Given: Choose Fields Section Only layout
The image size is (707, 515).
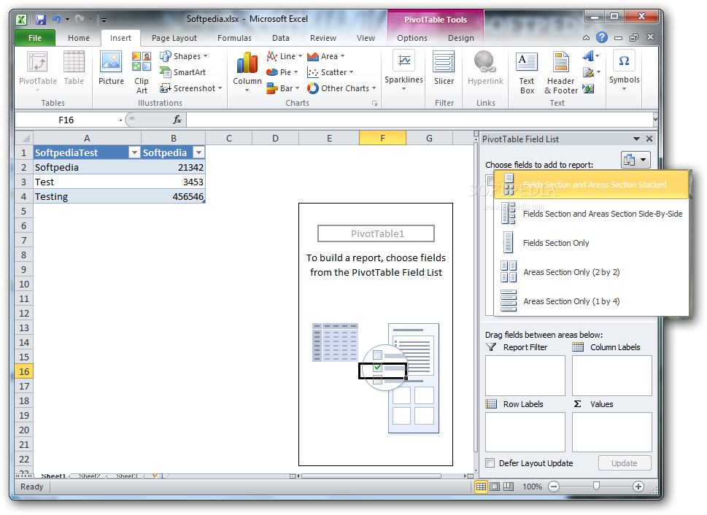Looking at the screenshot, I should [x=592, y=243].
